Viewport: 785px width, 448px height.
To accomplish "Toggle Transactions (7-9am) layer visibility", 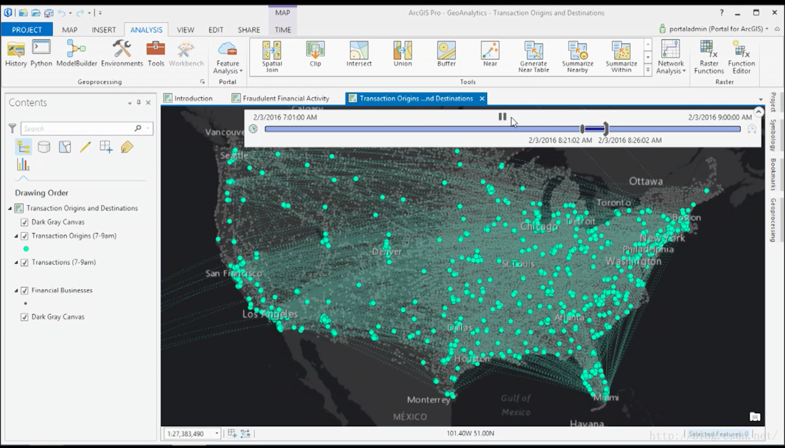I will tap(25, 262).
